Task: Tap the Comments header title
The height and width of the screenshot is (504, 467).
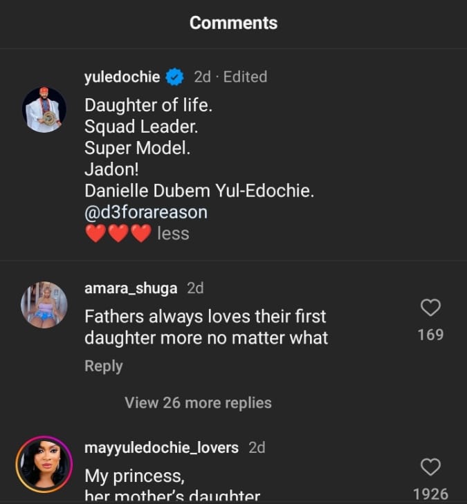Action: 233,23
